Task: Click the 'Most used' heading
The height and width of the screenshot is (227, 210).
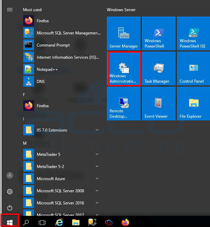Action: point(32,10)
